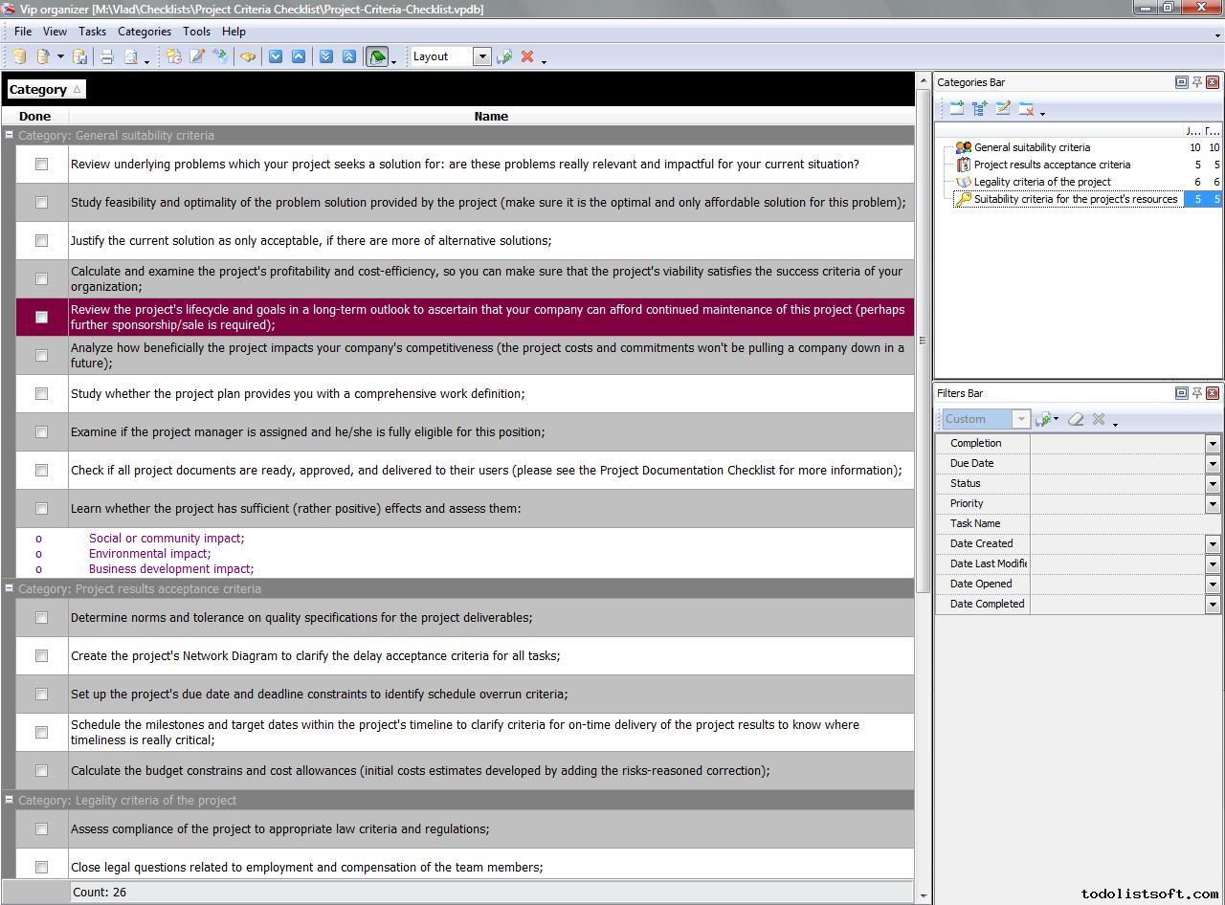Click the binoculars search icon
Viewport: 1225px width, 905px height.
click(248, 56)
